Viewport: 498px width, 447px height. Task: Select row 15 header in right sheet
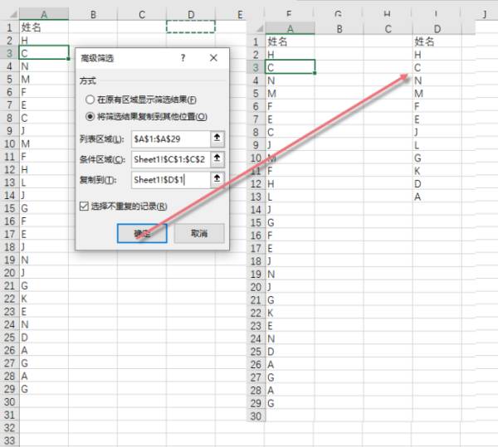point(256,222)
